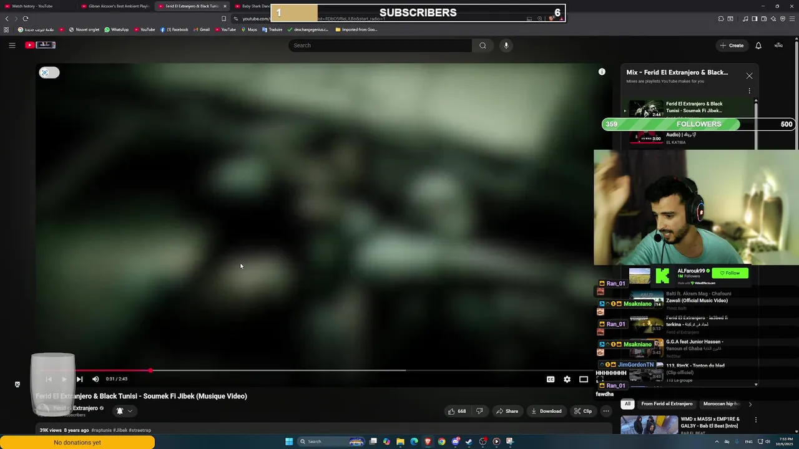Click the YouTube logo

tap(41, 45)
